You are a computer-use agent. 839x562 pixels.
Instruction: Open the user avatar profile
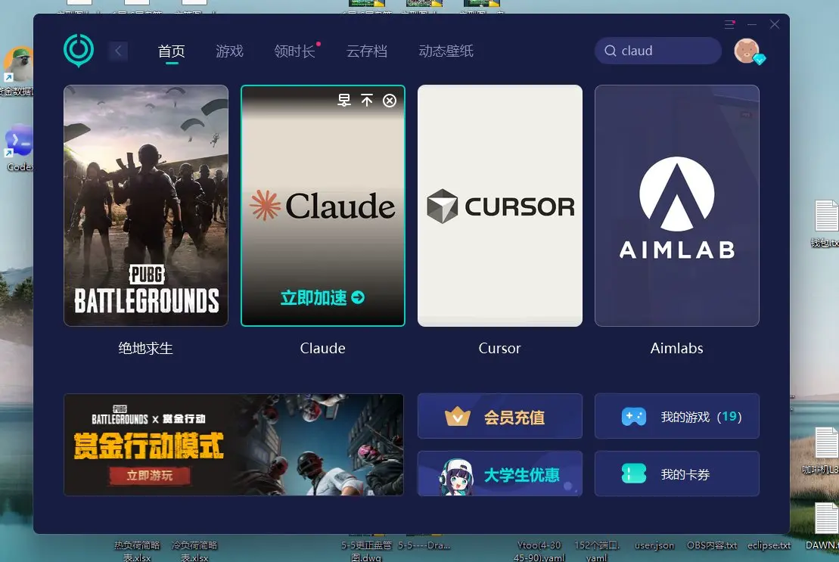[747, 51]
